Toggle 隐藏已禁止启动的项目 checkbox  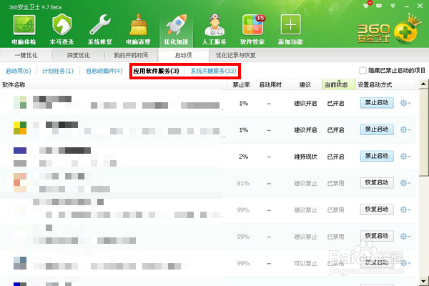363,71
